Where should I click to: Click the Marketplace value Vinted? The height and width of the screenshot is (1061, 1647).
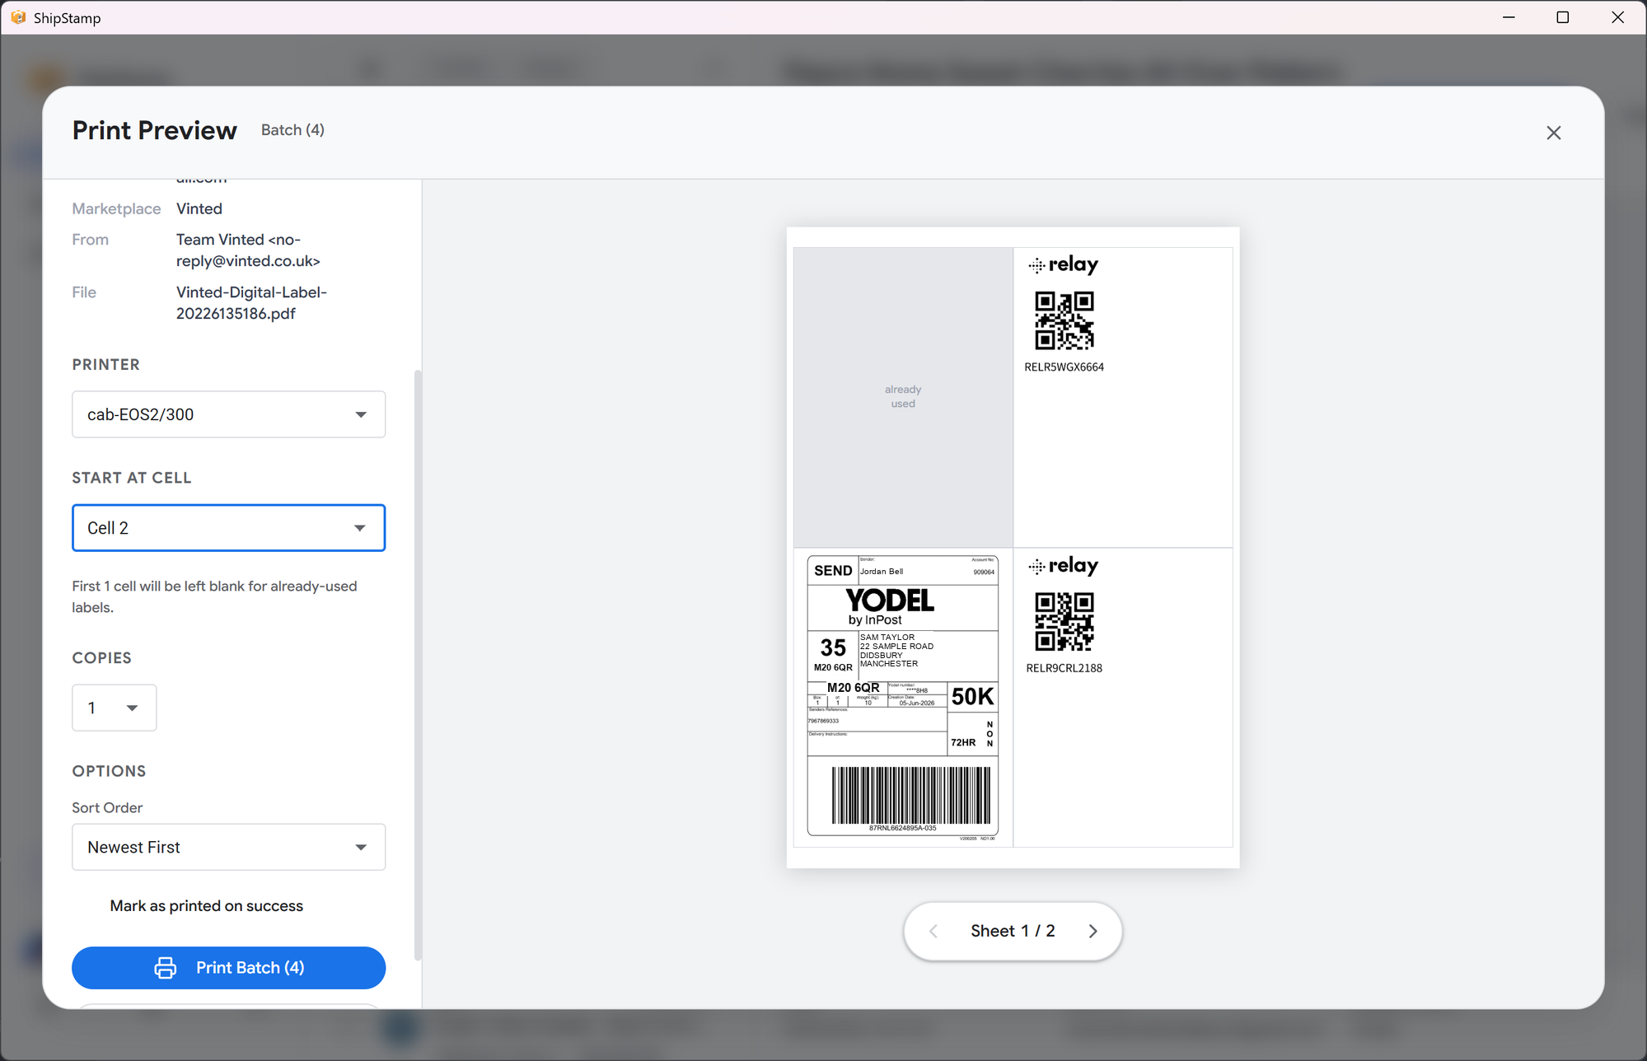(x=199, y=208)
